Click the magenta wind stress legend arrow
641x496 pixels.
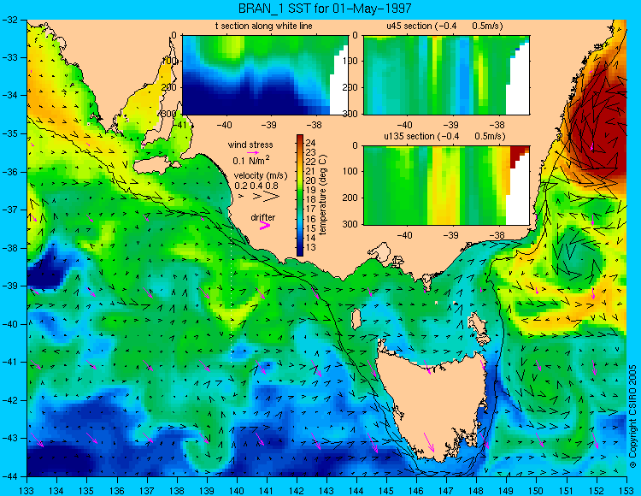pos(253,152)
